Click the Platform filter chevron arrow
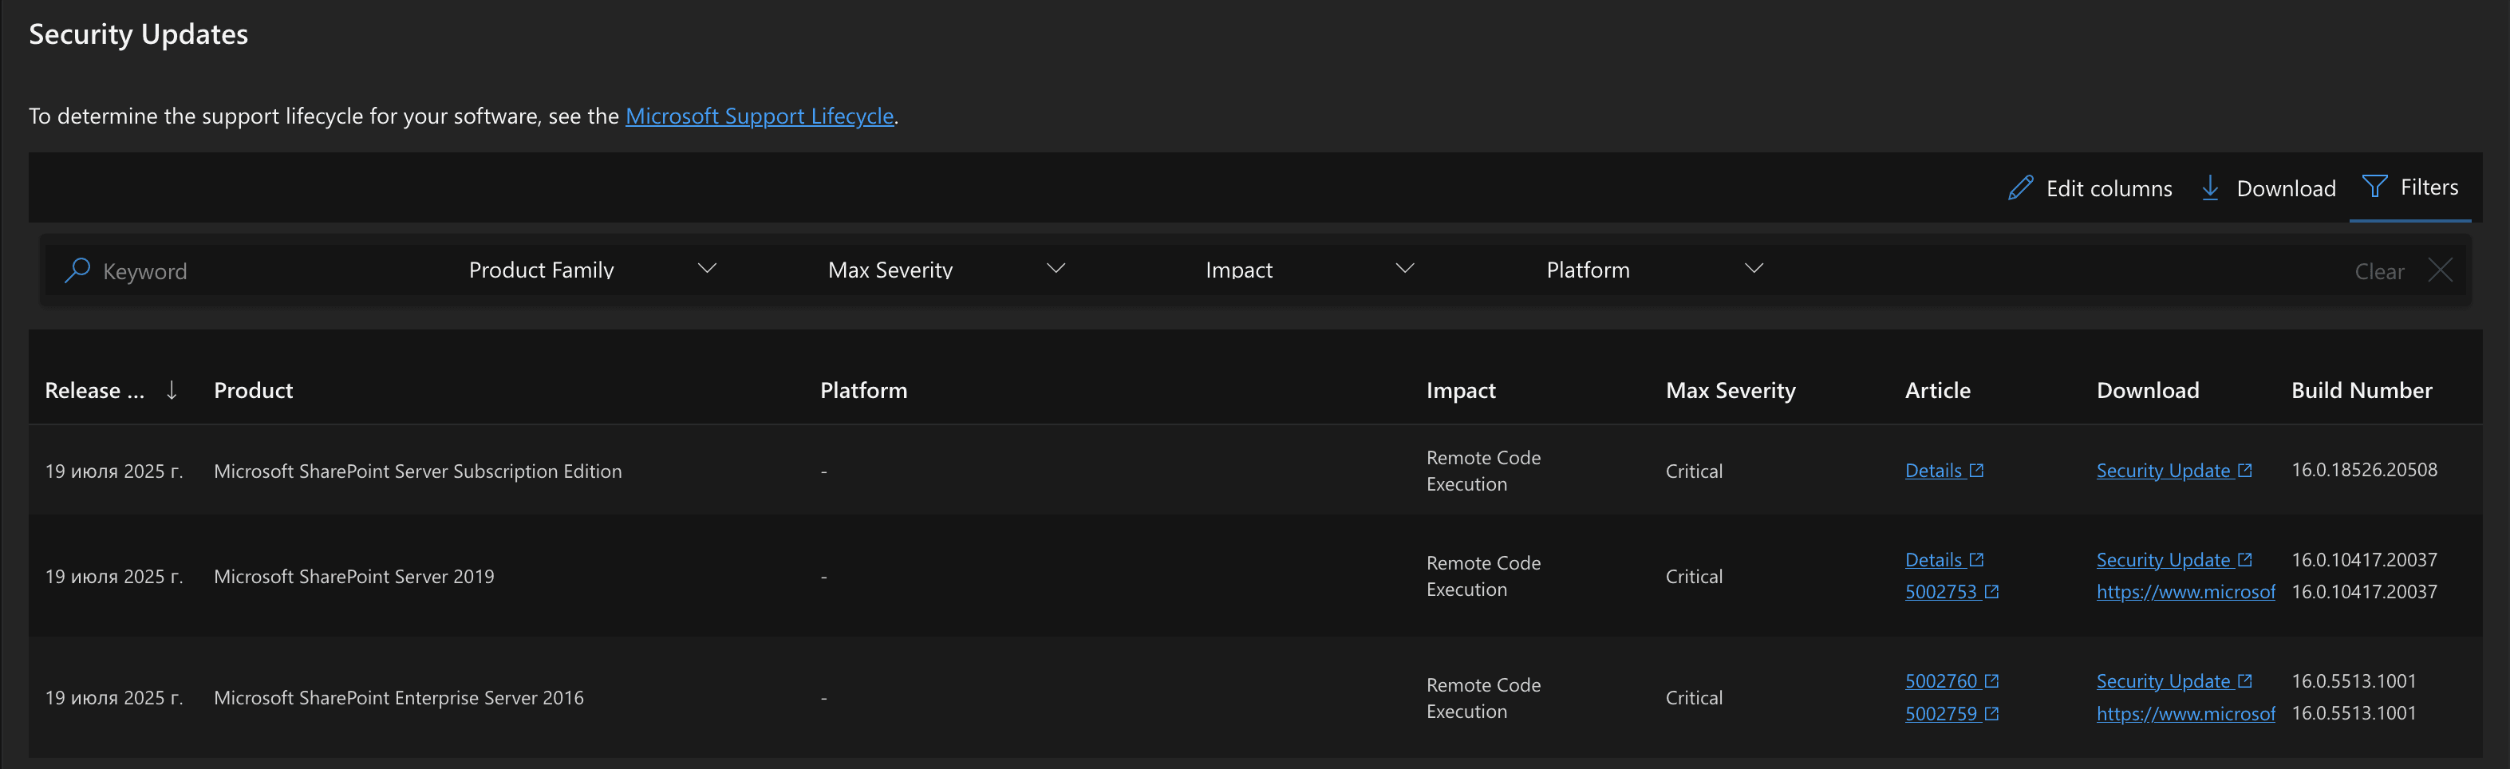 coord(1754,268)
